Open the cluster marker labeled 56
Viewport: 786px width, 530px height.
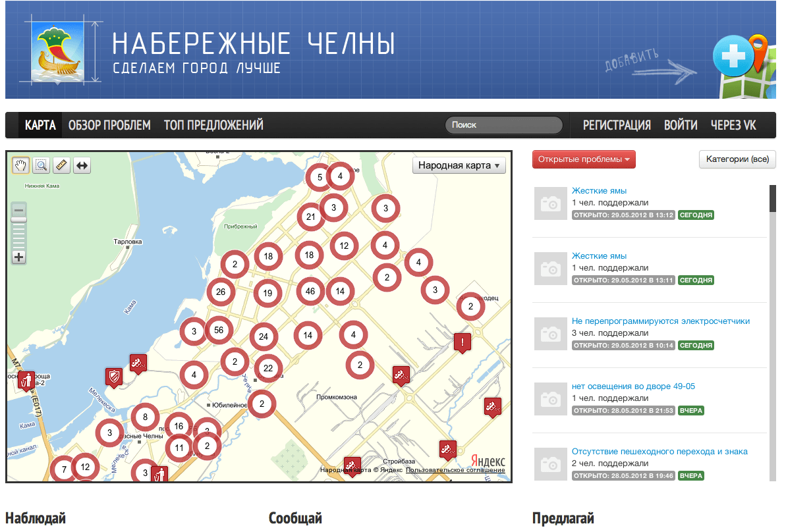pos(219,331)
